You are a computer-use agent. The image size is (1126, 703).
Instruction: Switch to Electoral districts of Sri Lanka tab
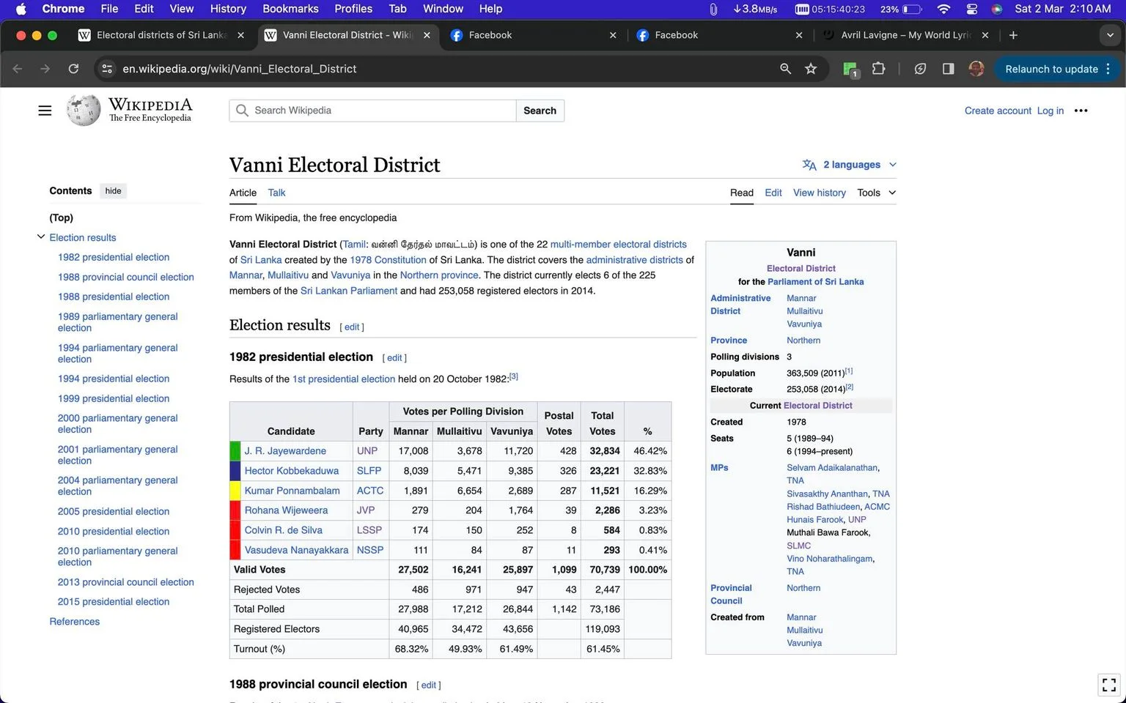tap(161, 35)
